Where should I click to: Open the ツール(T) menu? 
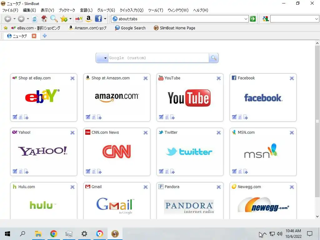(156, 10)
